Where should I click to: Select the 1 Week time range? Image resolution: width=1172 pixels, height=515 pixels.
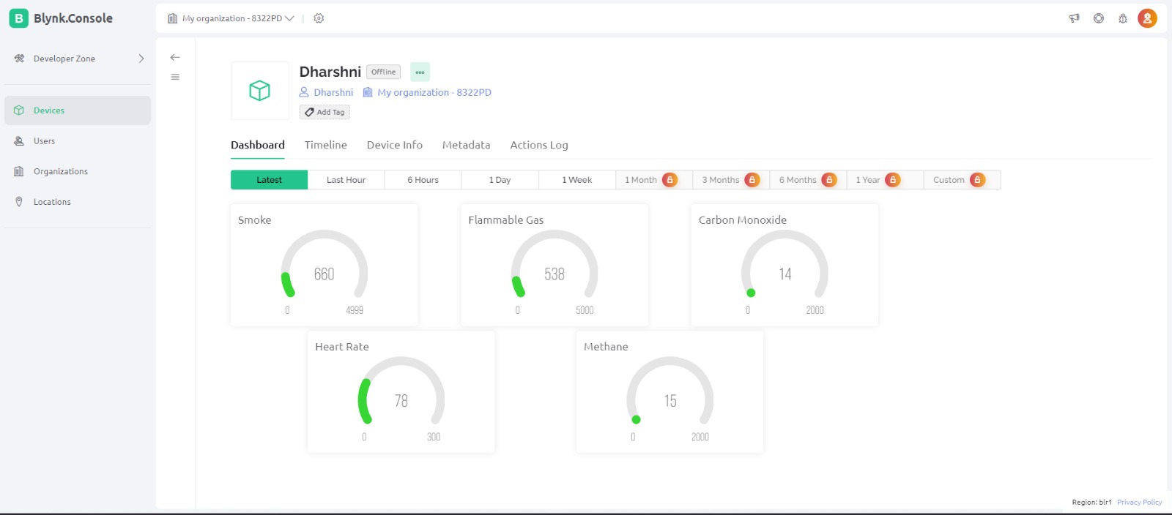click(576, 180)
